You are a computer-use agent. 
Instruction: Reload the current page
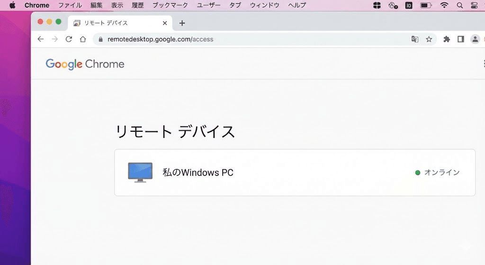point(69,39)
